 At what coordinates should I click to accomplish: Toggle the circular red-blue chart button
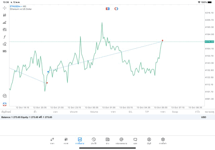click(x=116, y=9)
